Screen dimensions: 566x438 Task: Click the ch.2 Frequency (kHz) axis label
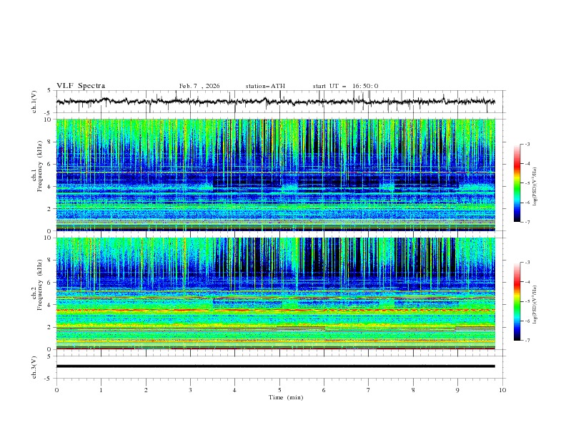[40, 284]
